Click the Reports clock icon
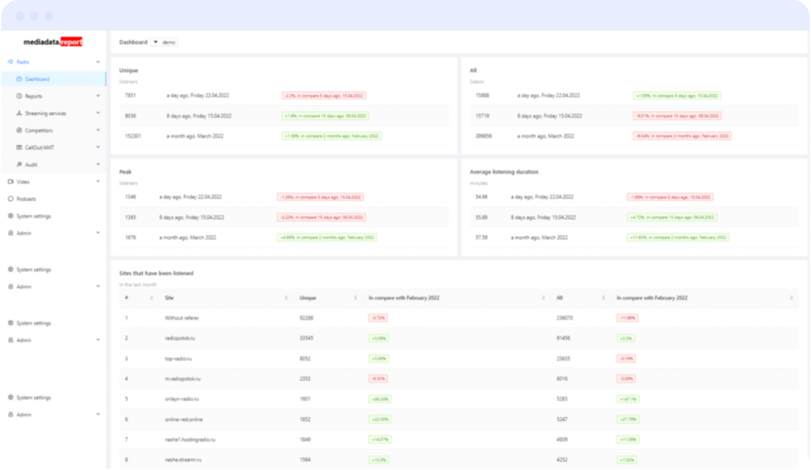 coord(19,96)
